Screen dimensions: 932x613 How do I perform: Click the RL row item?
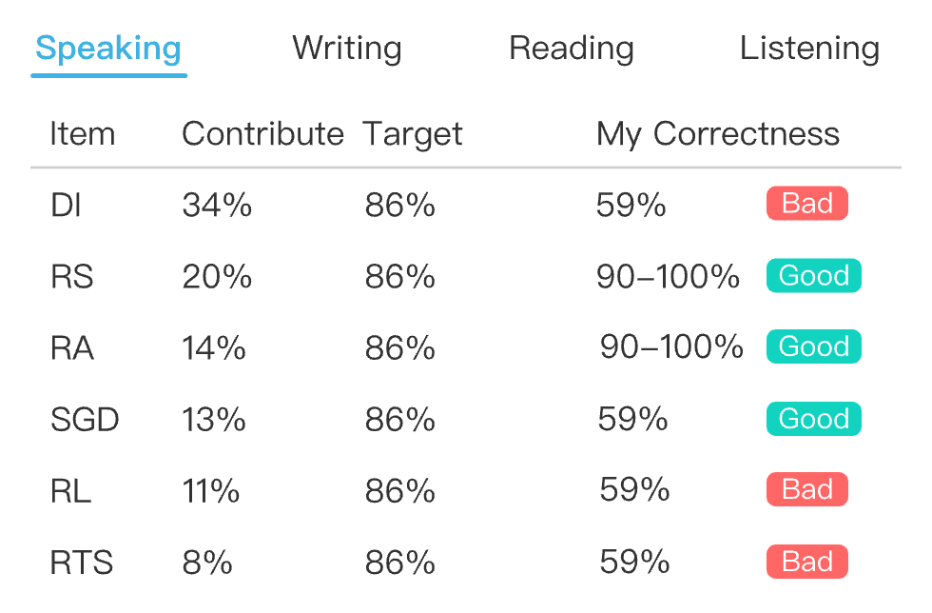pos(65,490)
